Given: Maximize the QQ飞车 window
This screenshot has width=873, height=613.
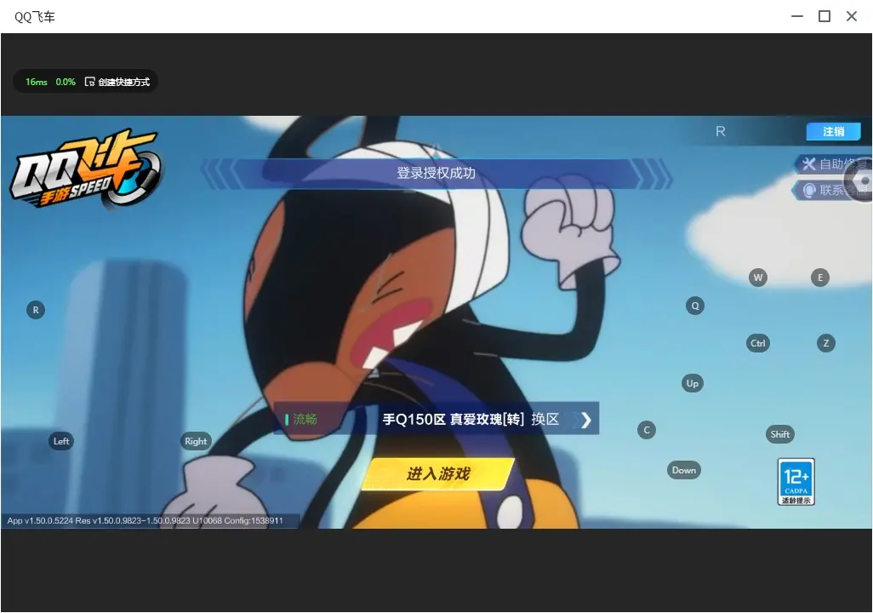Looking at the screenshot, I should point(824,16).
